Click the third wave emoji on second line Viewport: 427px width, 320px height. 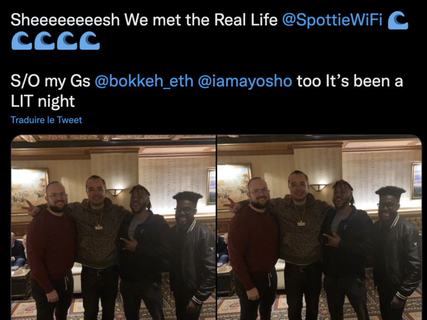pos(67,41)
